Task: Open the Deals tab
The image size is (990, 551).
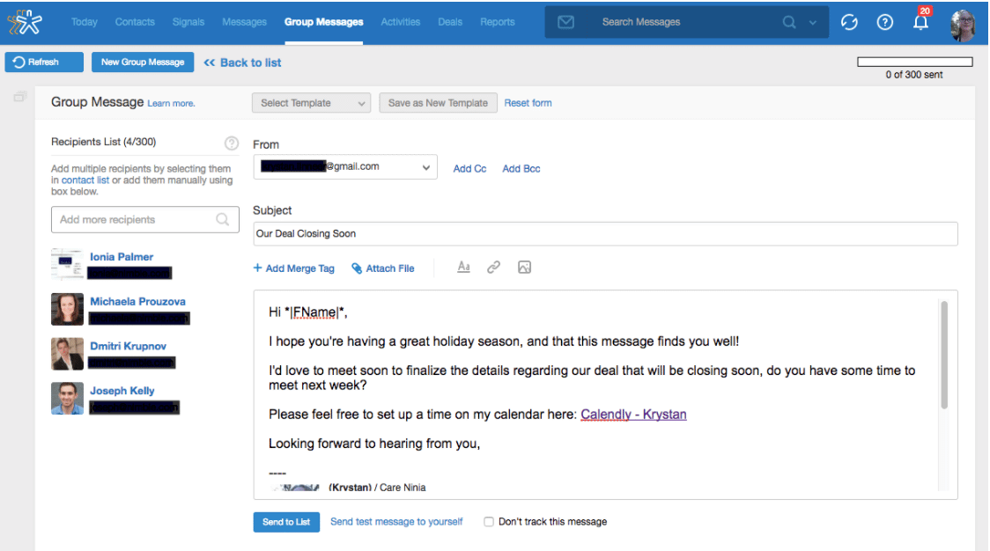Action: coord(450,22)
